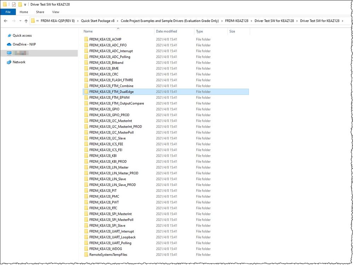Click the Forward navigation arrow
The image size is (353, 265).
click(x=14, y=21)
